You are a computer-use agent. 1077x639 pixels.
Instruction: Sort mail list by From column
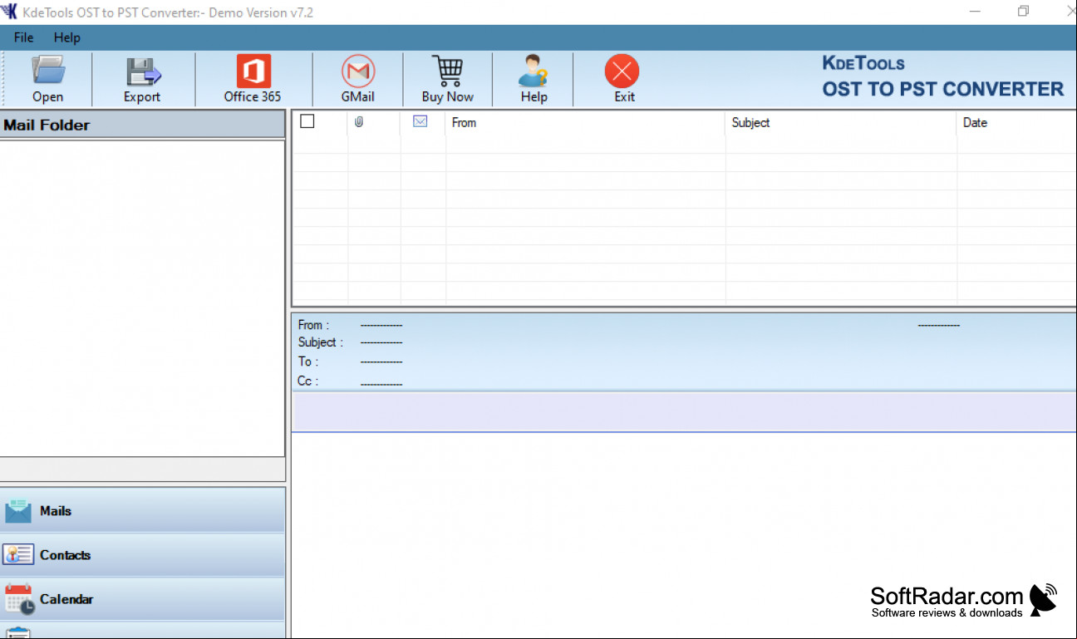(585, 122)
